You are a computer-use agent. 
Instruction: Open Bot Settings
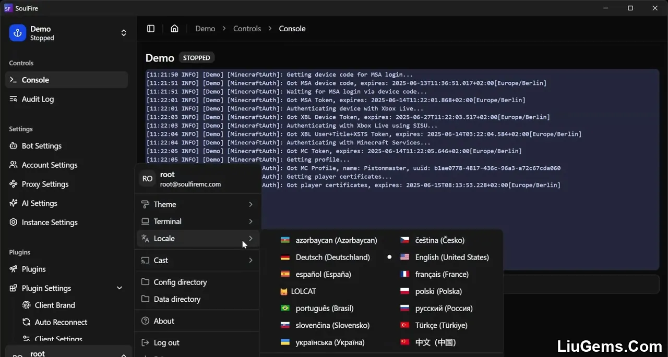66,146
